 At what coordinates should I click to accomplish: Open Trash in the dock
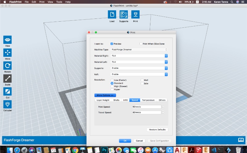(x=238, y=150)
